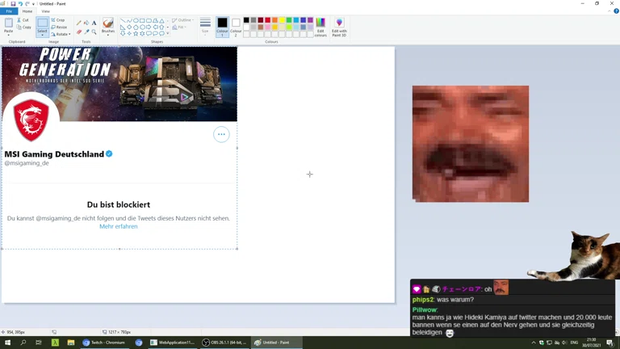Open the Resize and skew dialog
This screenshot has height=349, width=620.
59,27
